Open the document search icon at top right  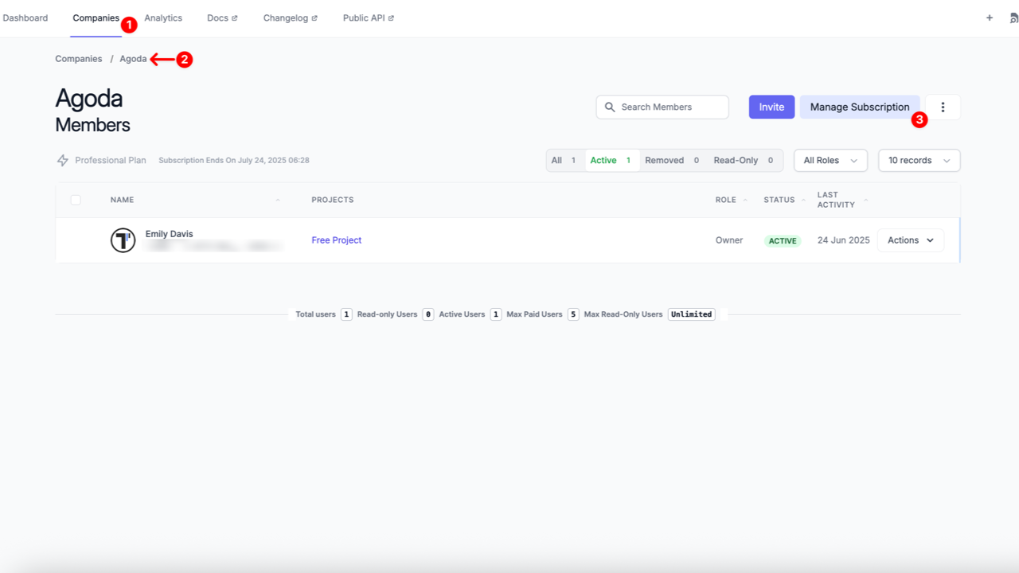point(1012,18)
